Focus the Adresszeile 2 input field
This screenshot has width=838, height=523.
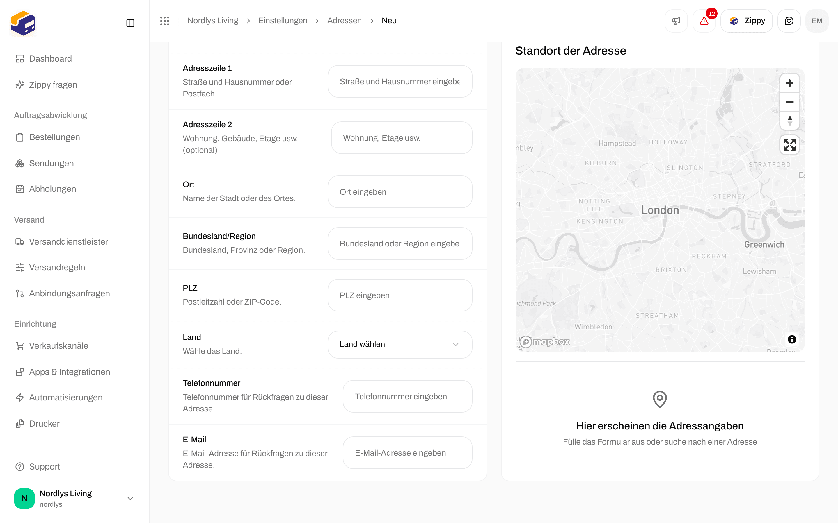[402, 138]
